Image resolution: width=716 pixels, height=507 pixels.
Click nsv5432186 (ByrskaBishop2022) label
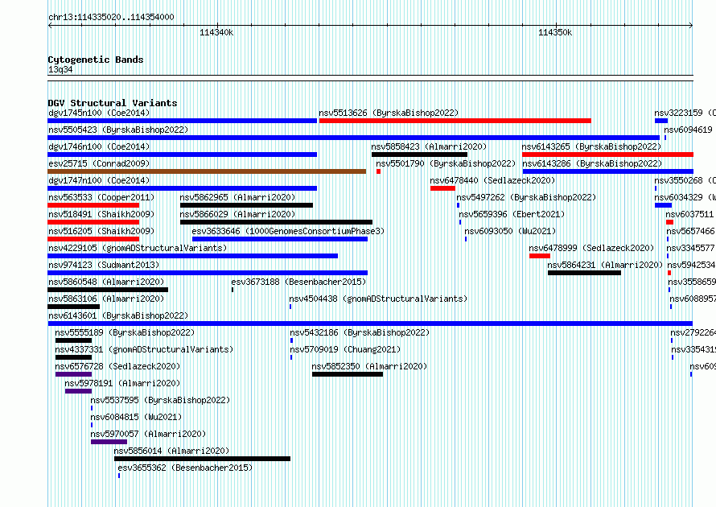pyautogui.click(x=360, y=332)
